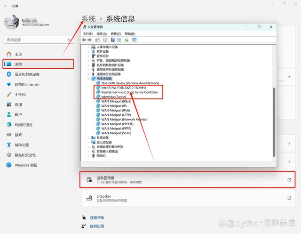Viewport: 301px width, 234px height.
Task: Click the back arrow in Device Manager toolbar
Action: [x=84, y=40]
